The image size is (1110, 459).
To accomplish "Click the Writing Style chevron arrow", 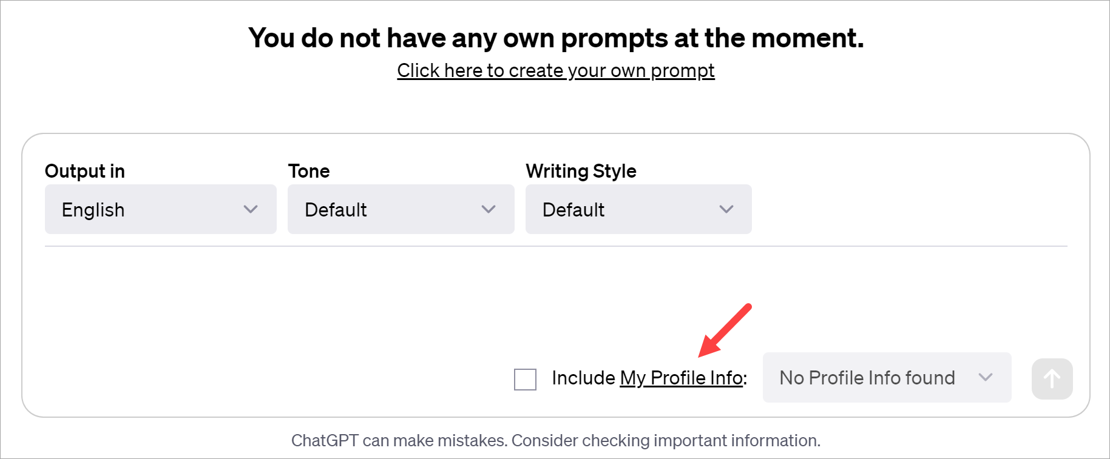I will pos(726,209).
